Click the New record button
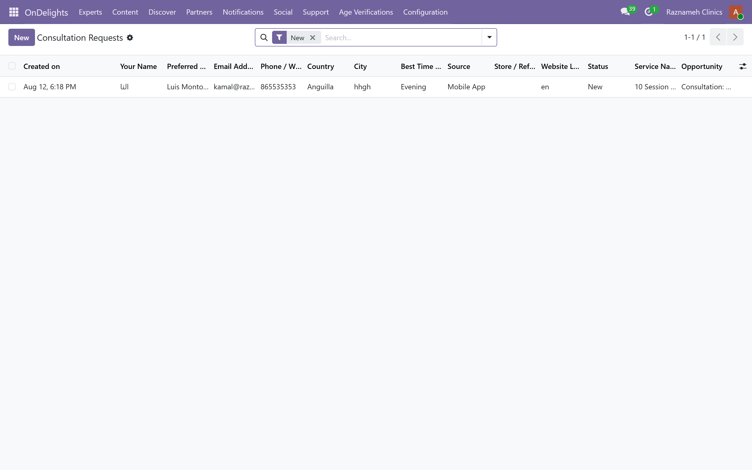Screen dimensions: 752x470 (x=21, y=37)
